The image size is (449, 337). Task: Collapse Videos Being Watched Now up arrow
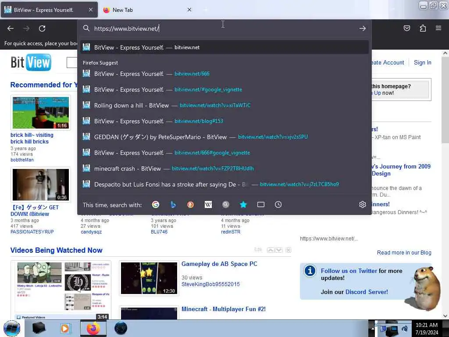coord(270,250)
